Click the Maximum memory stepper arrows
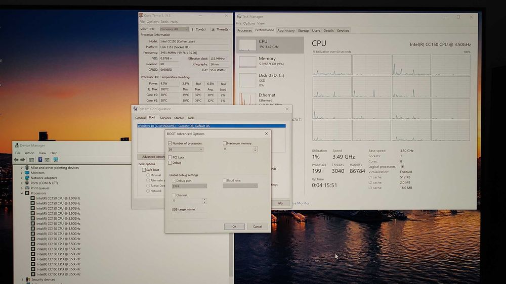Viewport: 506px width, 284px height. coord(255,149)
